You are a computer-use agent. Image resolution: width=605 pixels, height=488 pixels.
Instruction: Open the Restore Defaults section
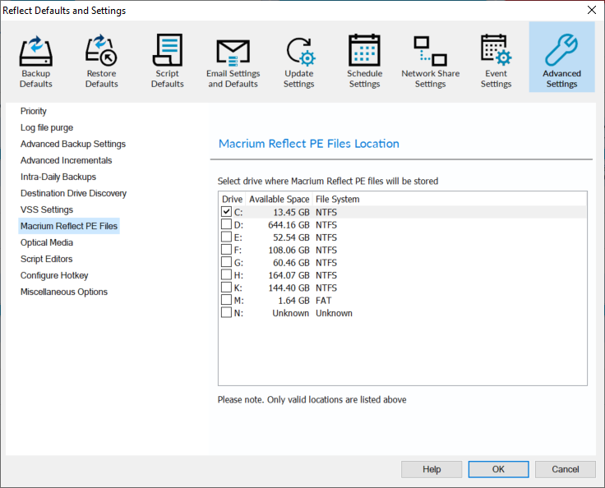point(101,61)
